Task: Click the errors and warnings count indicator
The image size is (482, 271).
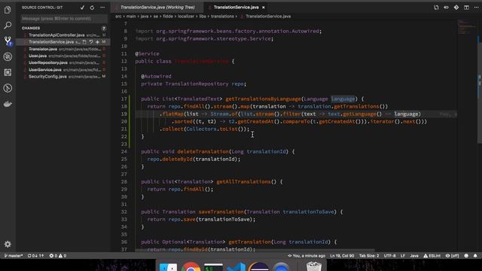Action: (x=58, y=256)
